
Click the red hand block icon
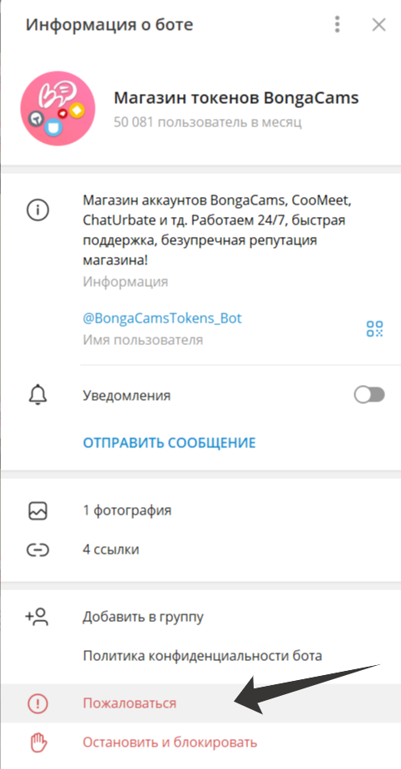pyautogui.click(x=37, y=742)
